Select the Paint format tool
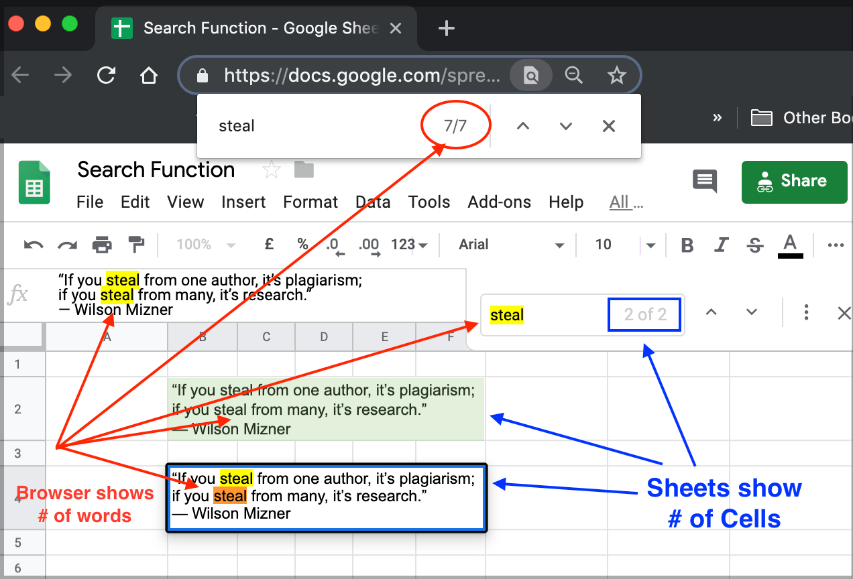The height and width of the screenshot is (579, 853). pyautogui.click(x=136, y=245)
